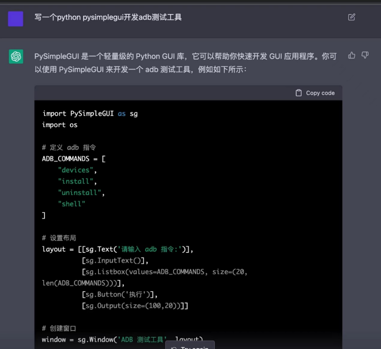This screenshot has height=349, width=381.
Task: Click the user prompt about pysimplegui adb tool
Action: [108, 17]
